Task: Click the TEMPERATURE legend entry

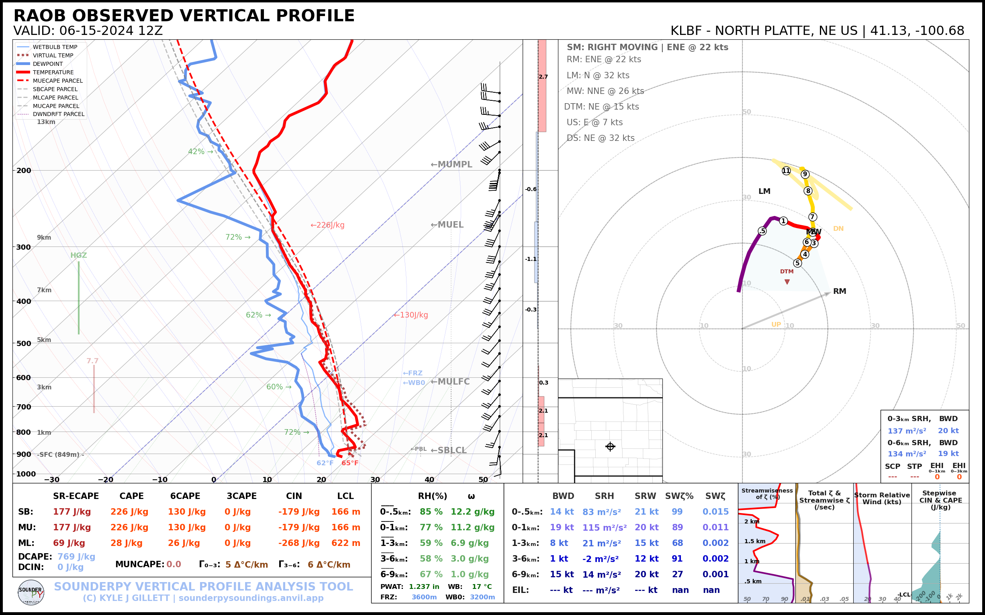Action: (x=53, y=72)
